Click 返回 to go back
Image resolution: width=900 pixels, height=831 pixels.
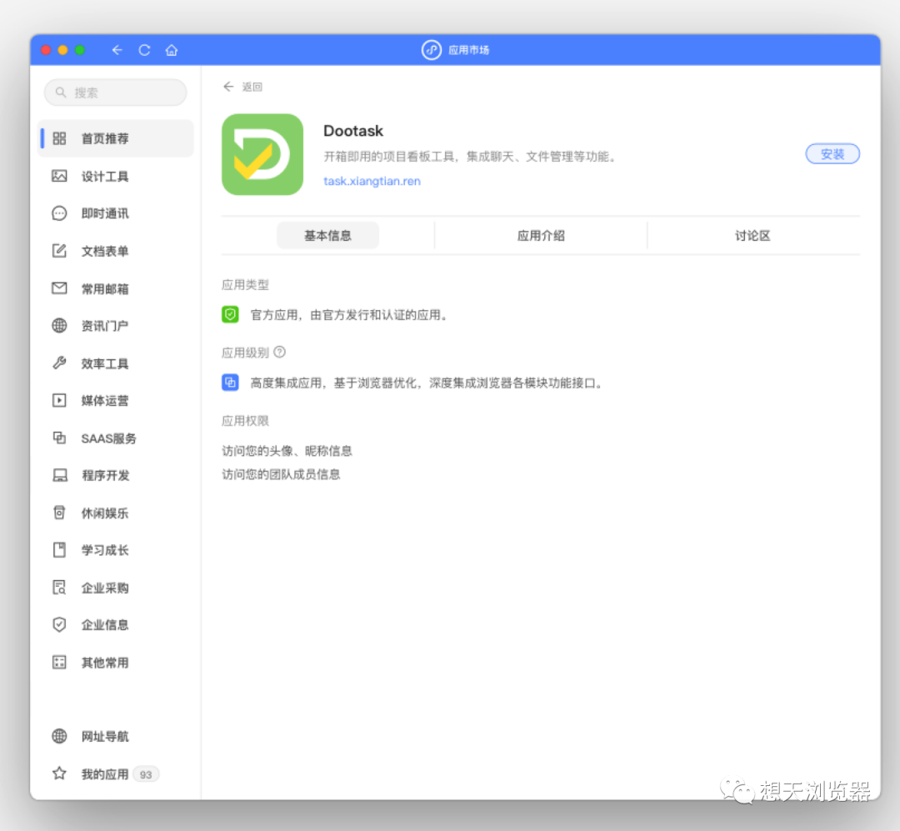click(x=242, y=87)
